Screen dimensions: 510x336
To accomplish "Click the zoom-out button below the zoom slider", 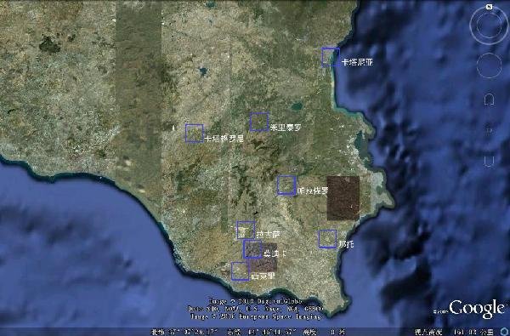I will tap(490, 161).
